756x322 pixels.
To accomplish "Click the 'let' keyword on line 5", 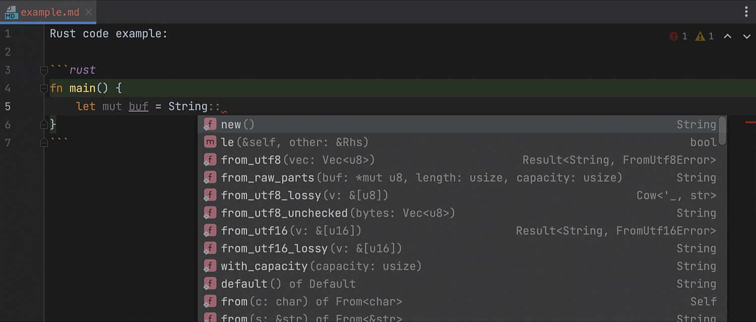I will 86,107.
